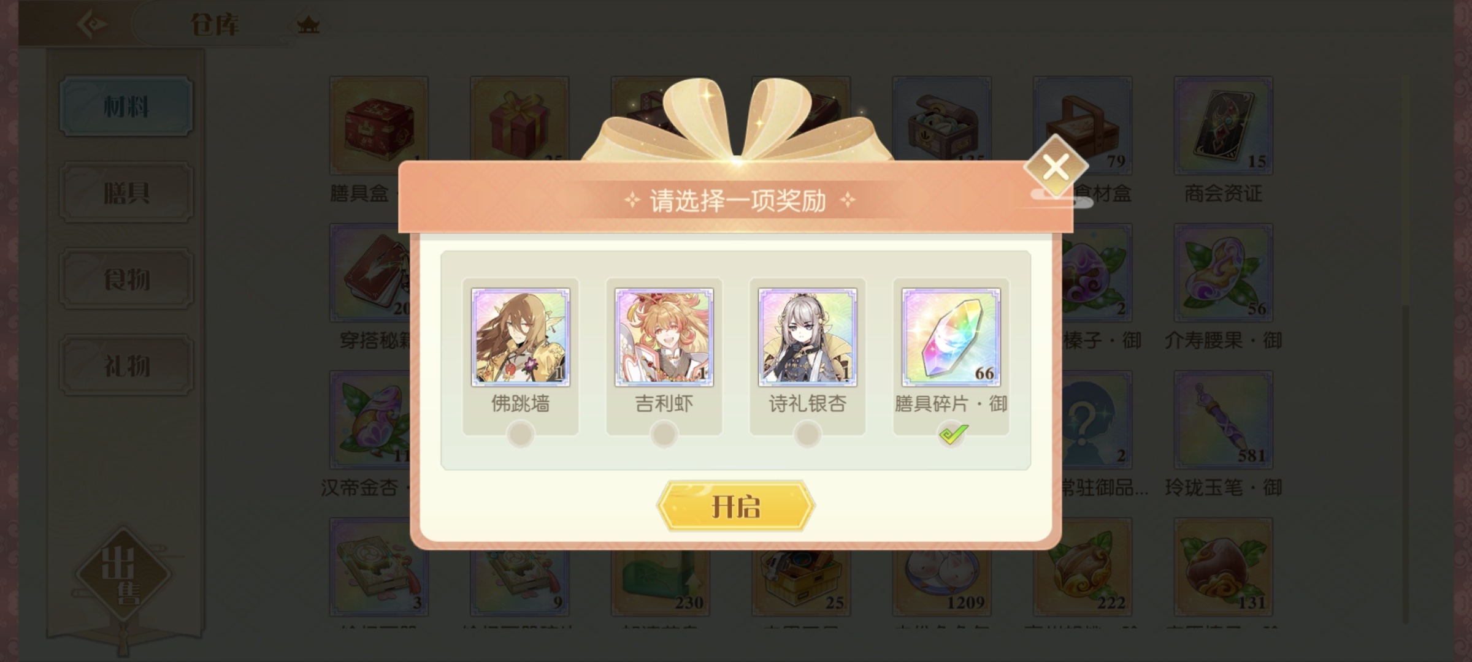Choose the 吉利虾 character portrait
This screenshot has width=1472, height=662.
click(x=664, y=337)
